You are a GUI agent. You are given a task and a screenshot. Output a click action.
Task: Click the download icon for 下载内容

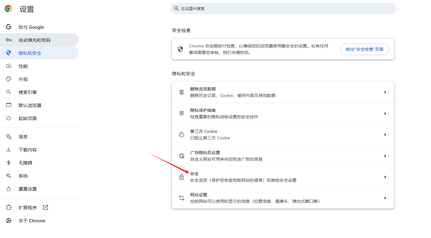point(9,150)
